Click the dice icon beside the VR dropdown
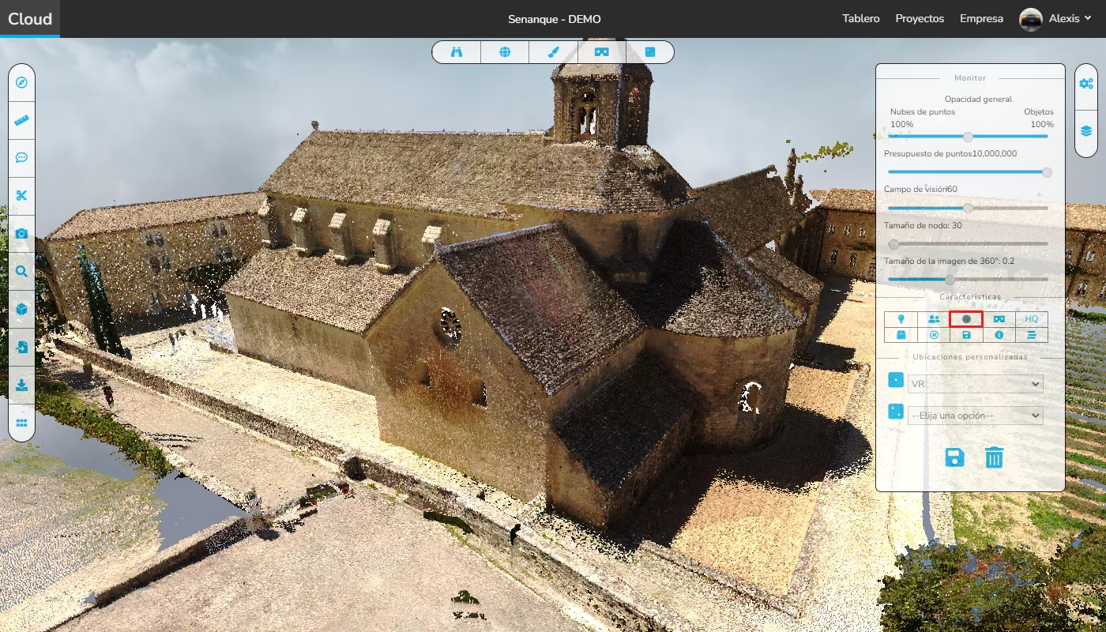This screenshot has height=632, width=1106. tap(896, 380)
